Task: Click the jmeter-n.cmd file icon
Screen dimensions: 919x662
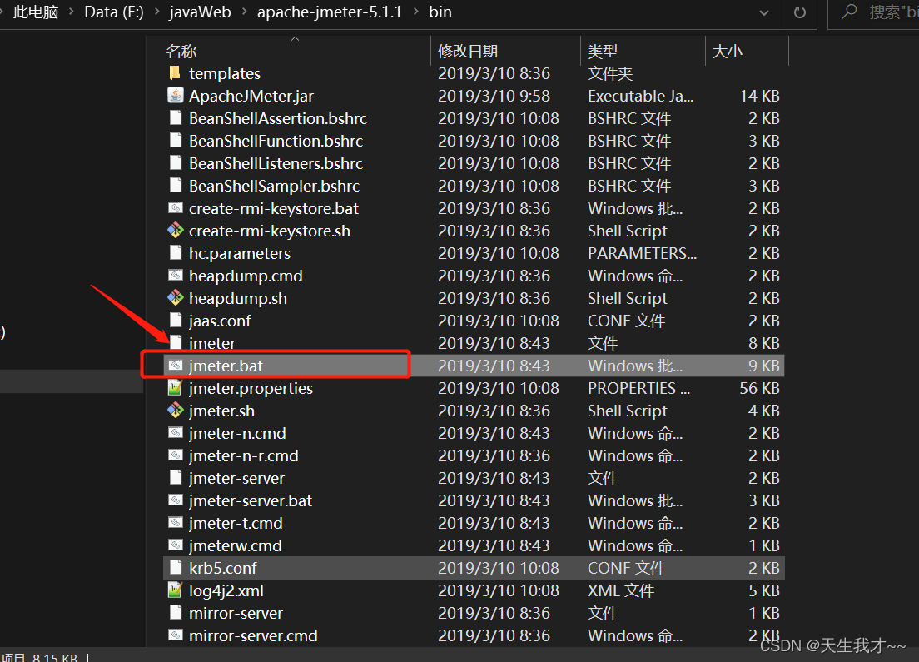Action: coord(175,433)
